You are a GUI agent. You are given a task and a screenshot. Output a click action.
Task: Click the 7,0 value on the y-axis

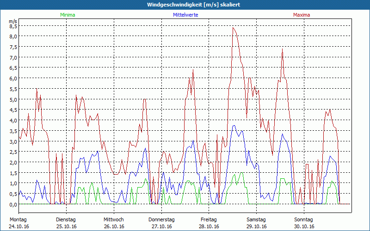click(x=13, y=57)
